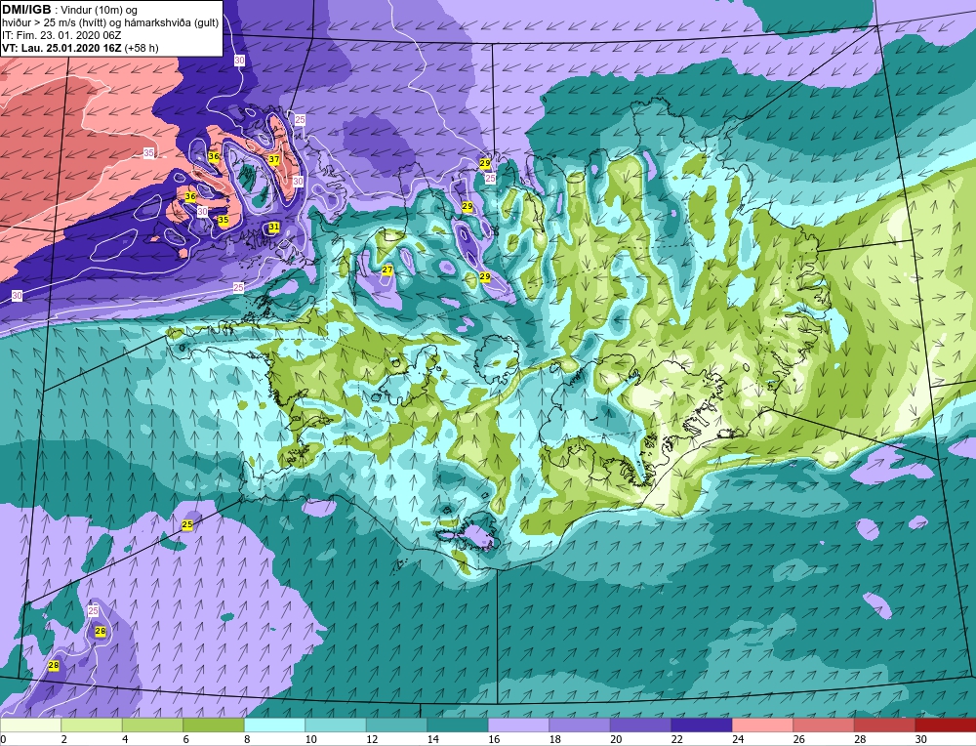
Task: Click the legend scale number 8
Action: tap(247, 739)
